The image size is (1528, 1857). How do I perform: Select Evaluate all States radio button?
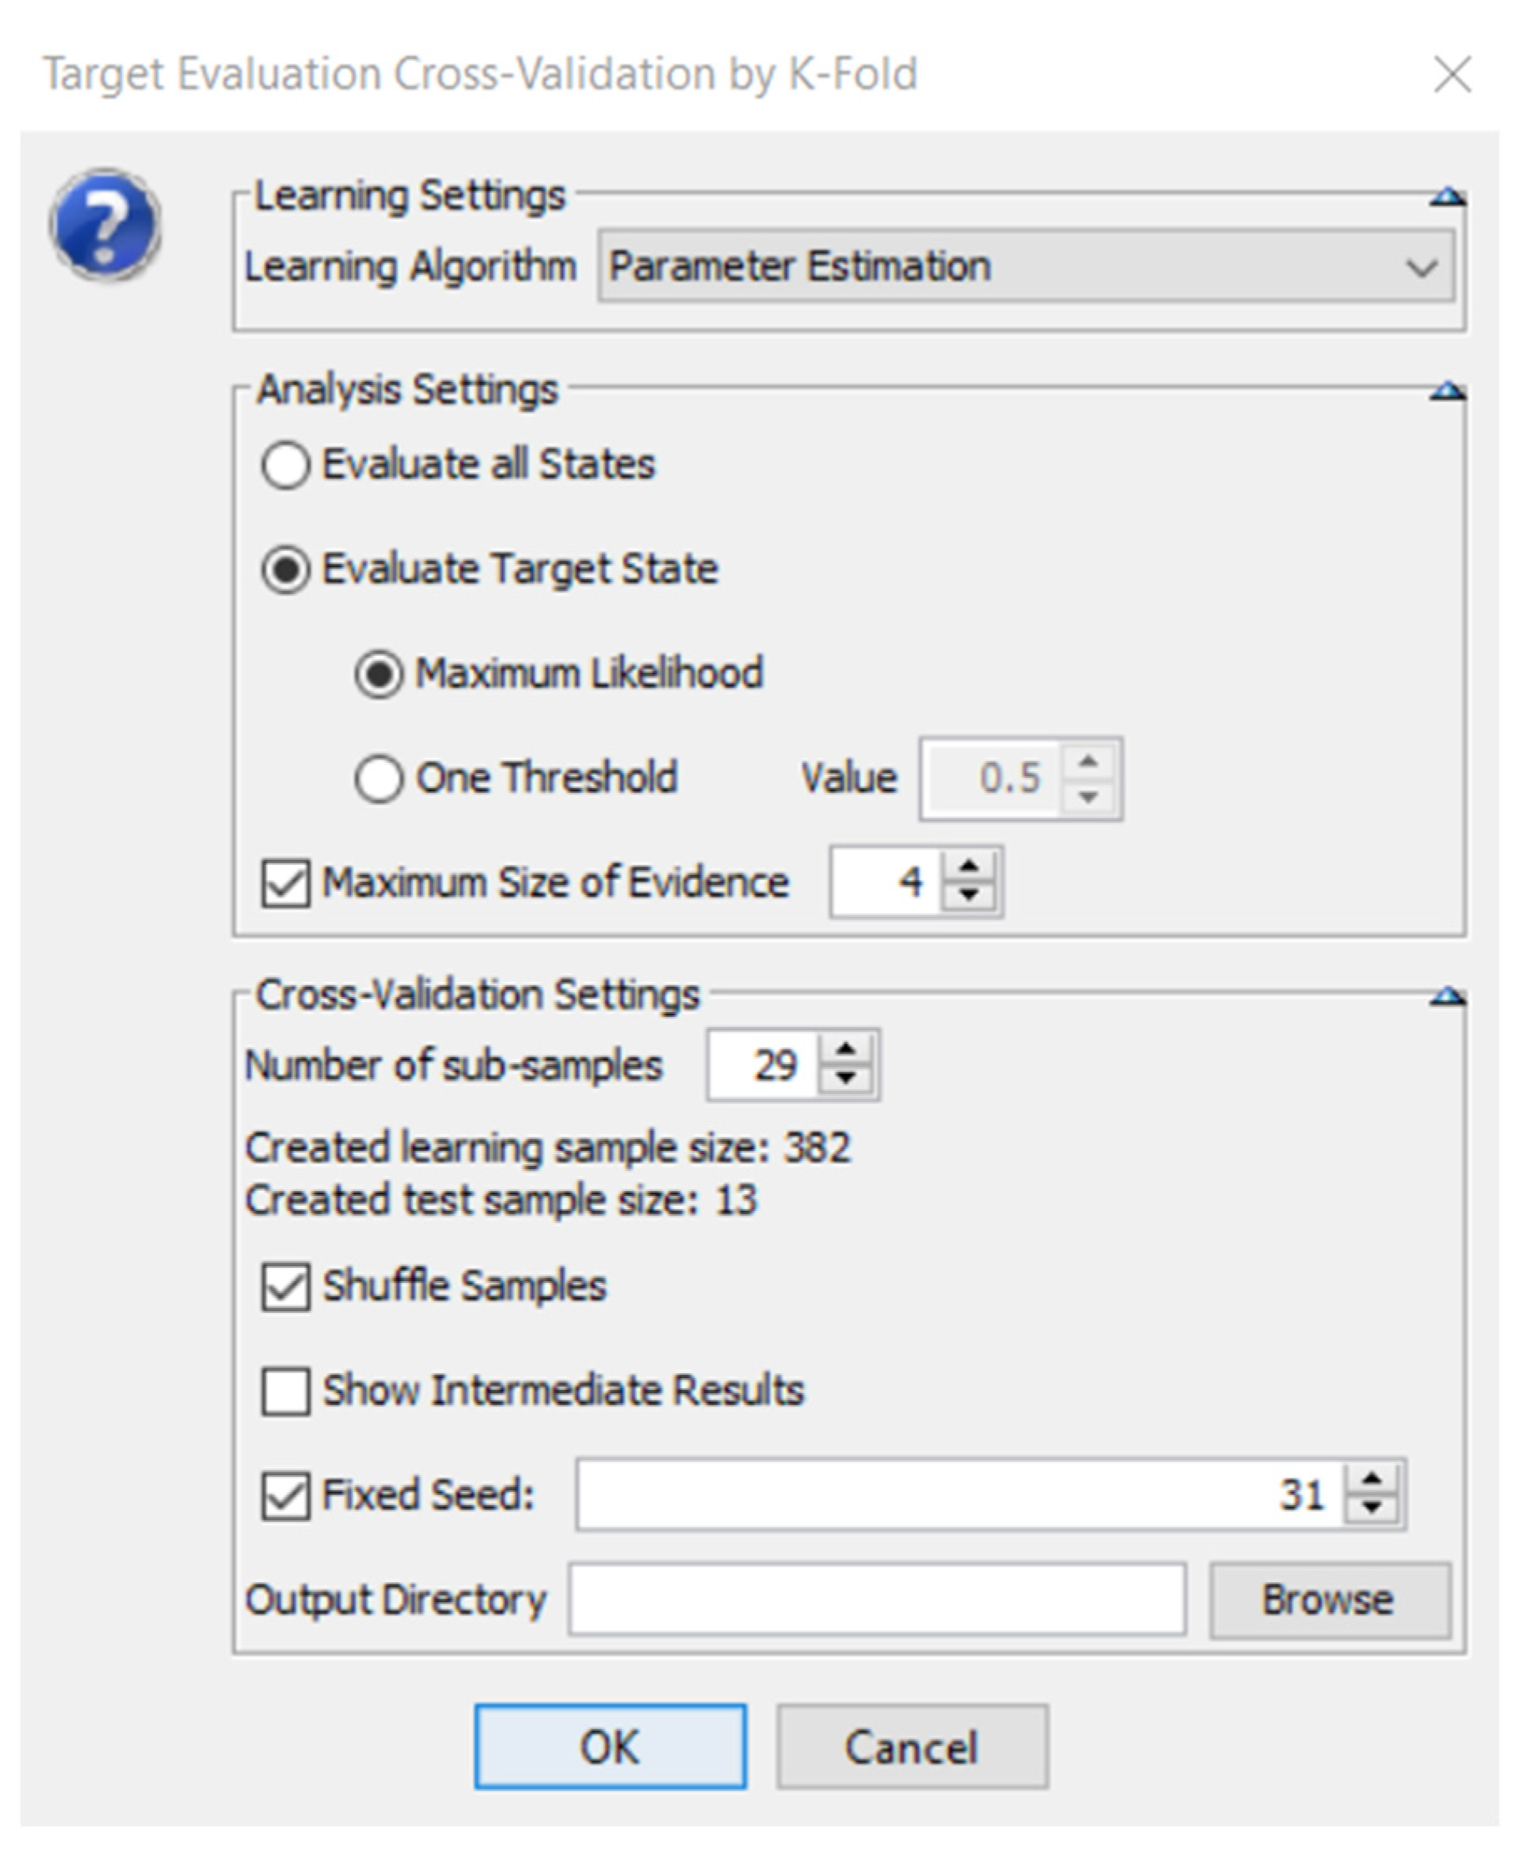click(x=285, y=465)
